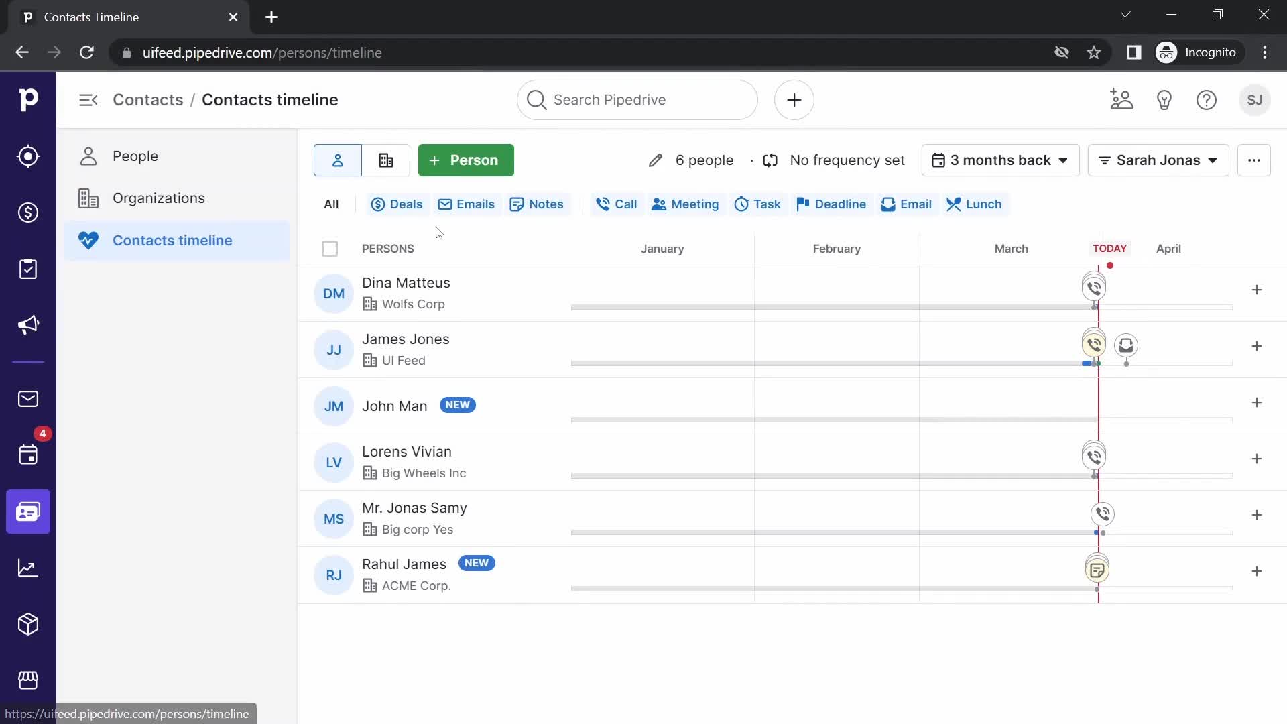Open Big Wheels Inc organization link
This screenshot has width=1287, height=724.
(424, 473)
